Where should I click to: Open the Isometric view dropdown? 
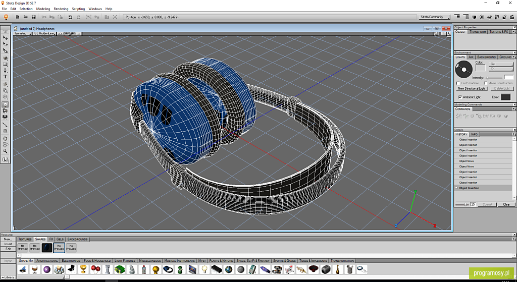pos(22,34)
